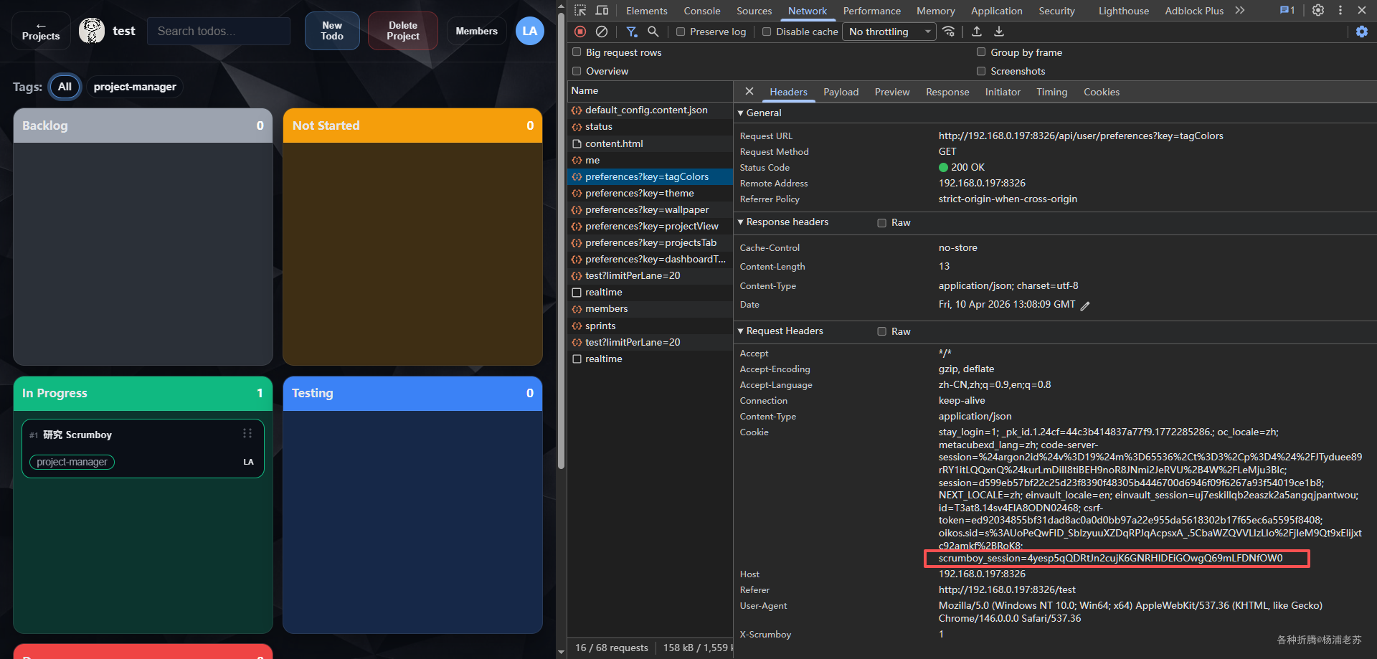Switch to the Payload tab
Viewport: 1377px width, 659px height.
pos(841,92)
